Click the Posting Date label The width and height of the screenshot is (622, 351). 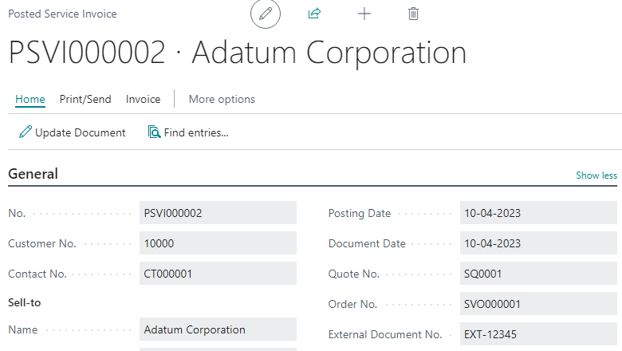coord(360,213)
